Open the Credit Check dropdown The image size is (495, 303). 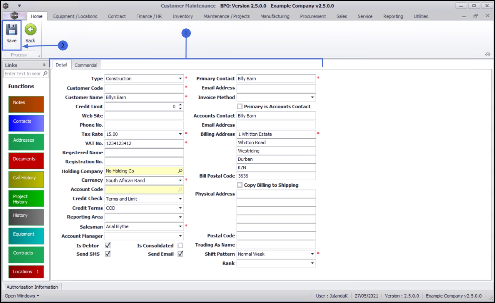[180, 199]
